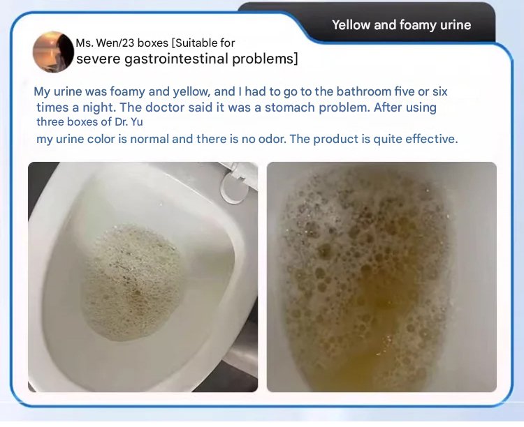
Task: Click review line 'times a night. The doctor said'
Action: pos(237,107)
